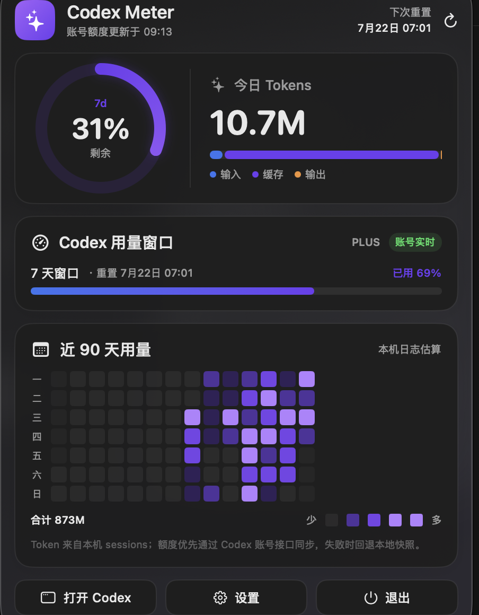The height and width of the screenshot is (615, 479).
Task: Click the PLUS plan label
Action: pyautogui.click(x=366, y=242)
